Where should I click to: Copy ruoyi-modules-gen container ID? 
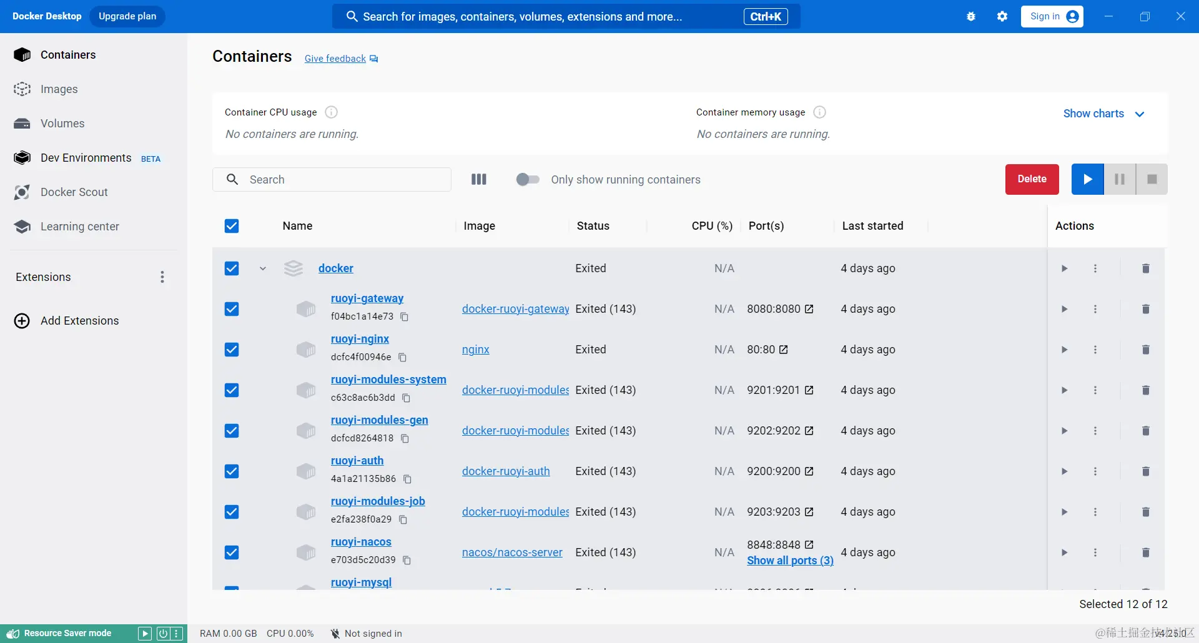coord(405,439)
